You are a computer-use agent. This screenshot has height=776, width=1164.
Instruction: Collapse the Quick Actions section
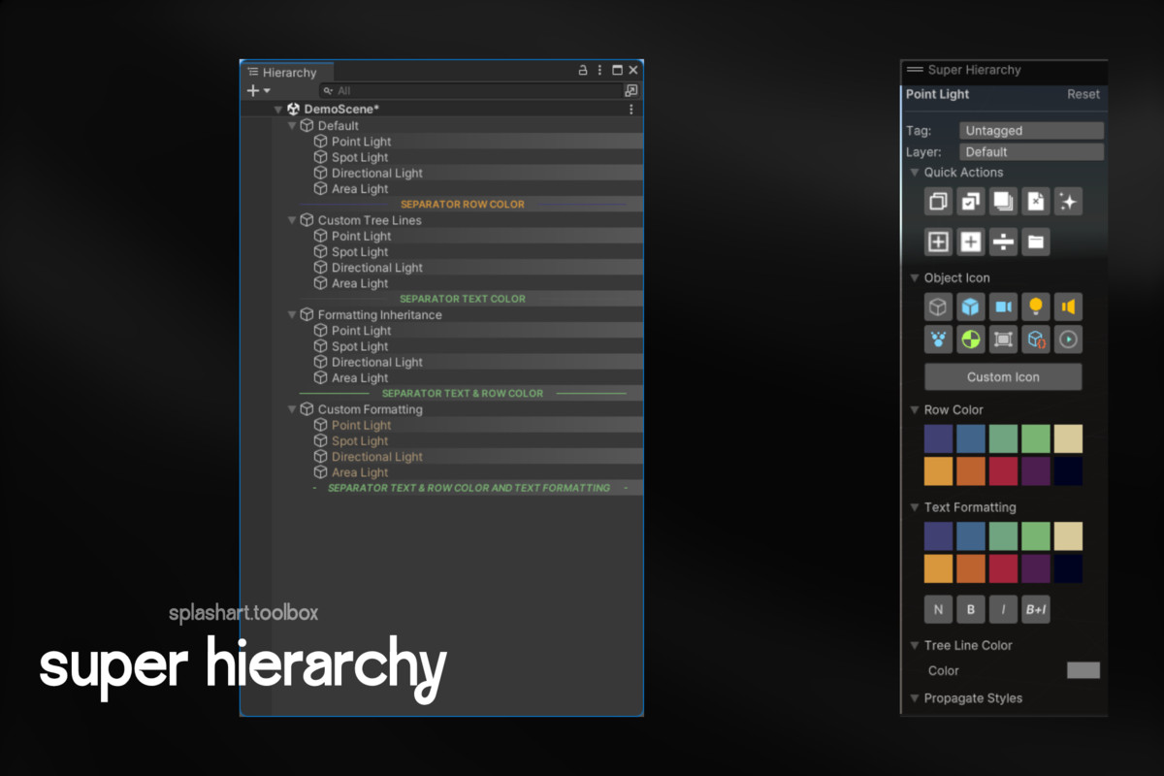pyautogui.click(x=914, y=173)
